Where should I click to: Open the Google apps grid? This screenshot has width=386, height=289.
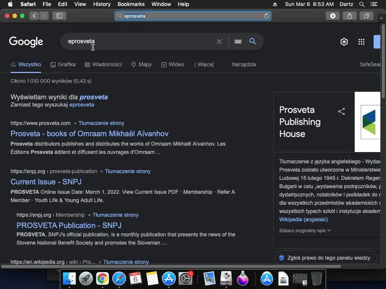361,42
